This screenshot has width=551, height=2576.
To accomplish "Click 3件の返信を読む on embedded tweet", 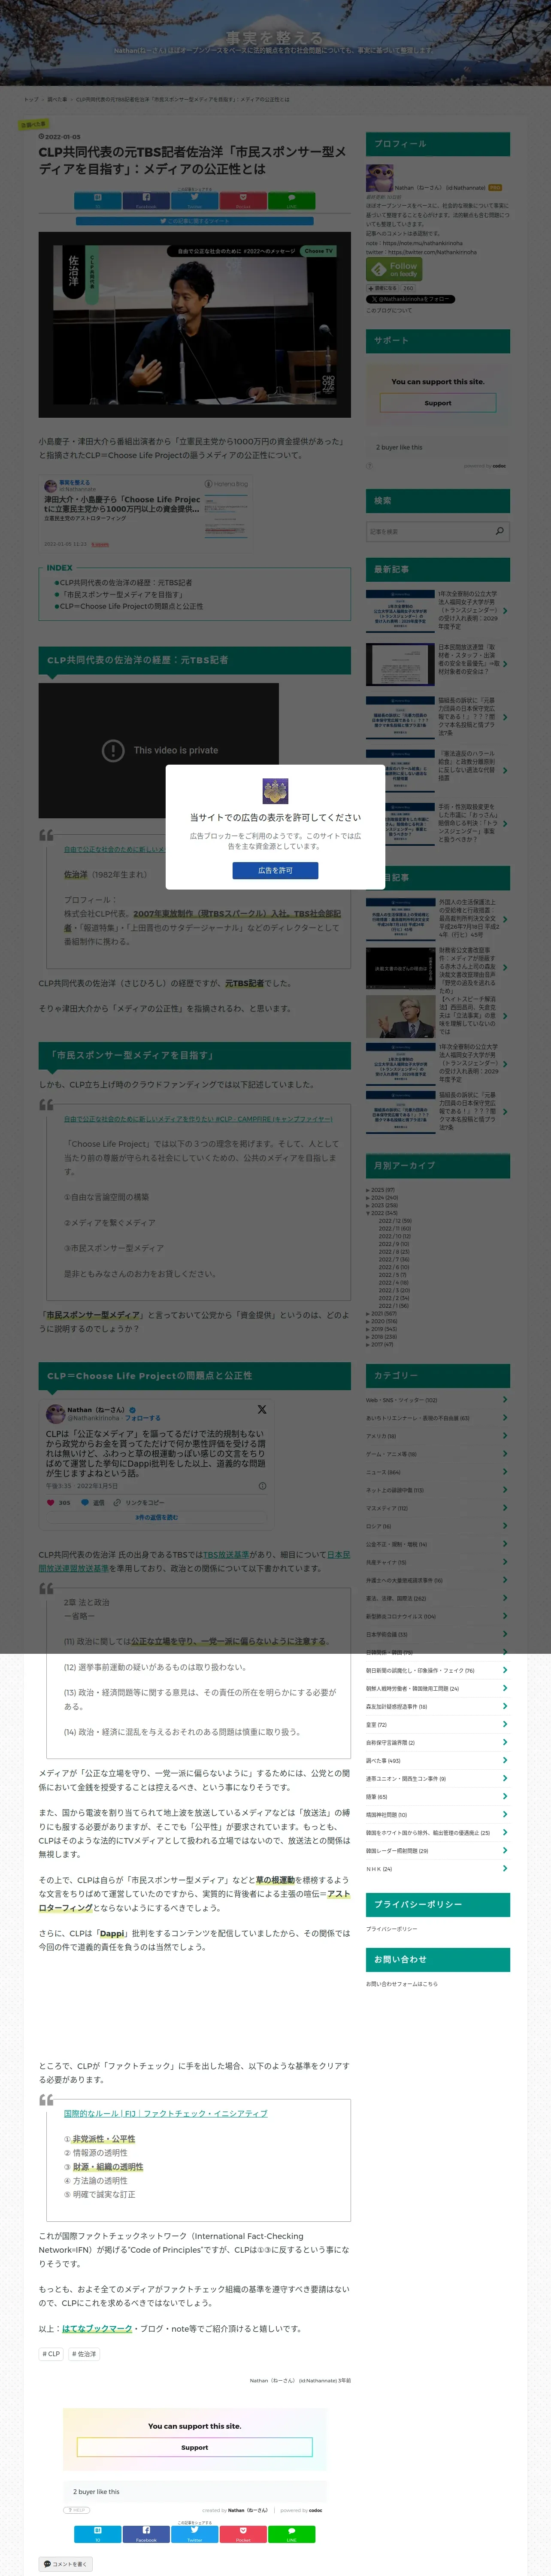I will pos(156,1517).
